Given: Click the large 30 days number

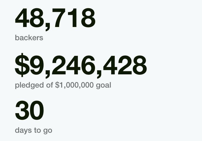Looking at the screenshot, I should (x=29, y=111).
